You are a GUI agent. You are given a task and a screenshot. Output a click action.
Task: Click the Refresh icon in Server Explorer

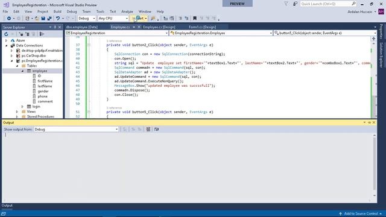pyautogui.click(x=6, y=34)
